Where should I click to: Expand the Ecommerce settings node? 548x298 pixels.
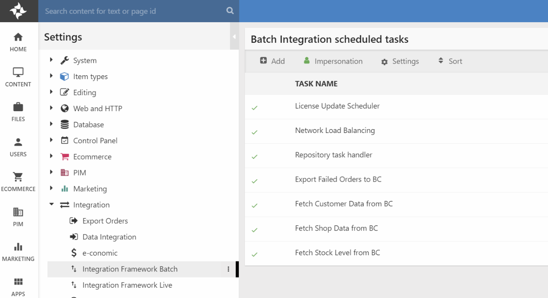coord(51,156)
